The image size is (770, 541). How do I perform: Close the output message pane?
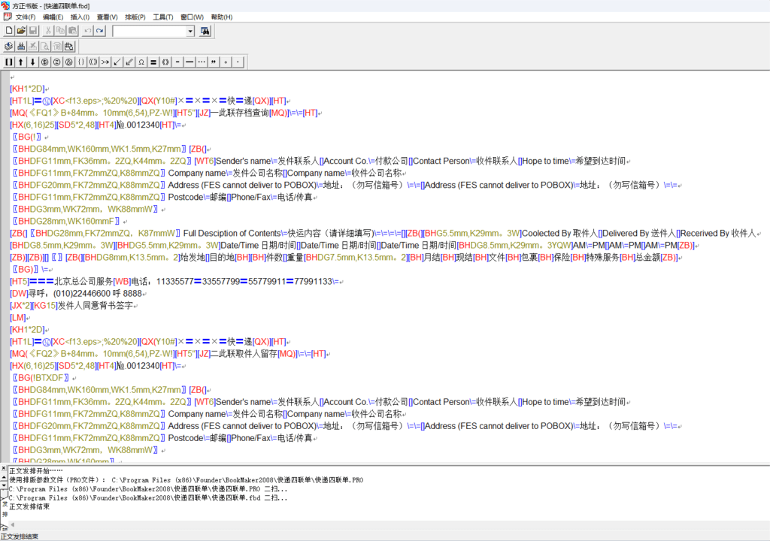click(3, 468)
